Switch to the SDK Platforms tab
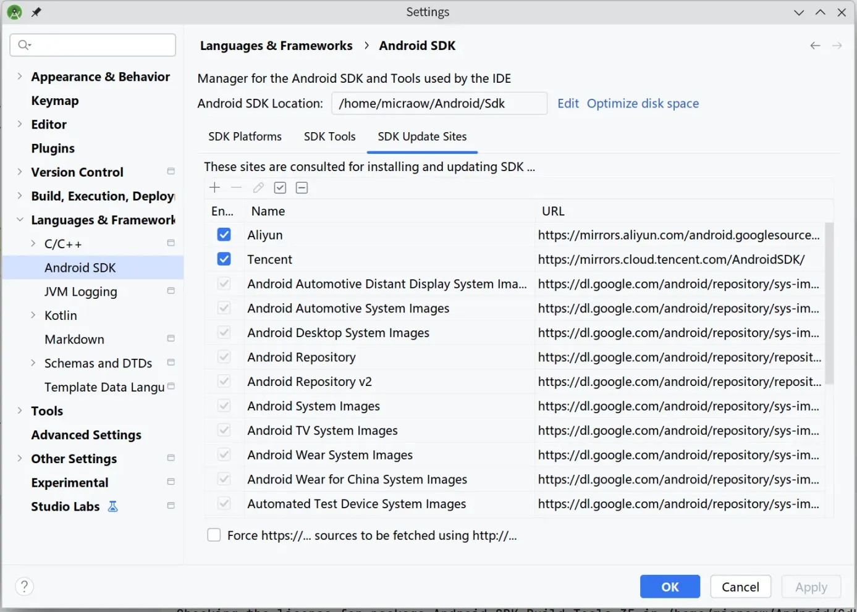The image size is (857, 612). (245, 136)
